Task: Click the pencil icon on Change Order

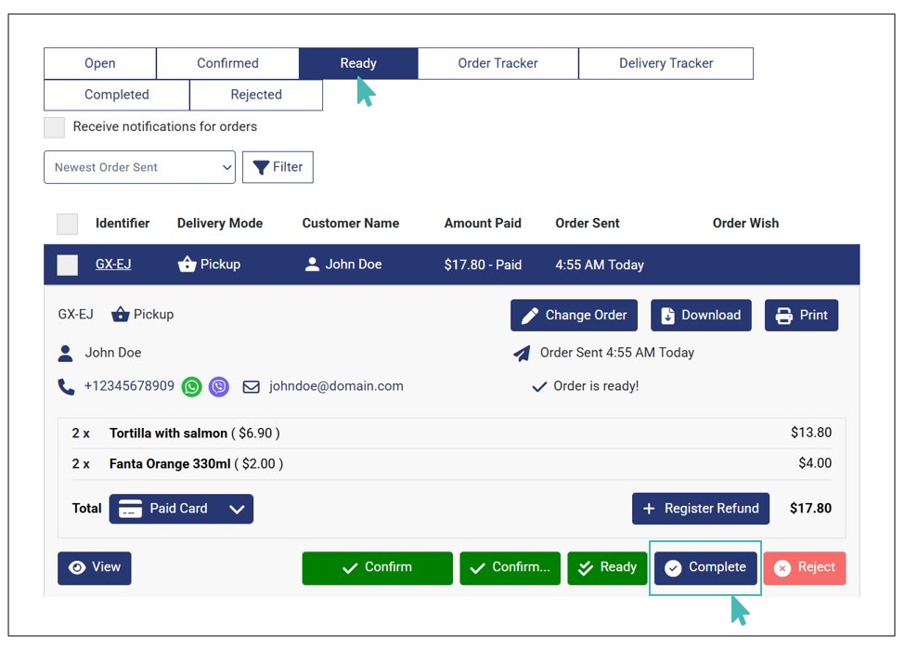Action: tap(530, 316)
